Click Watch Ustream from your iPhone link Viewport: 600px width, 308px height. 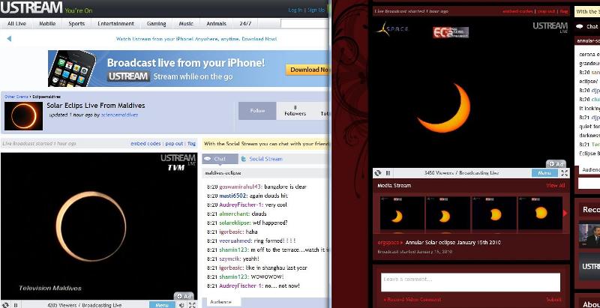(x=196, y=39)
